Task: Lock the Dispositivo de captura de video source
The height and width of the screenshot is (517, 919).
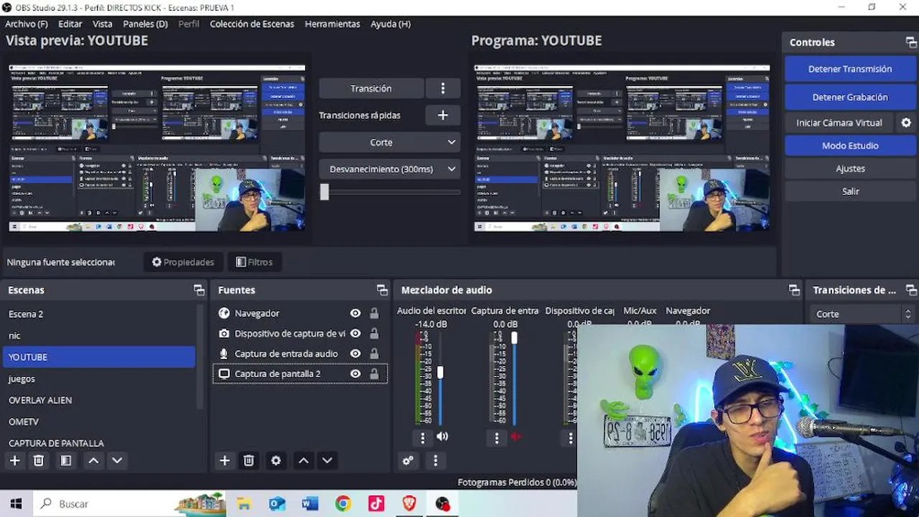Action: coord(374,333)
